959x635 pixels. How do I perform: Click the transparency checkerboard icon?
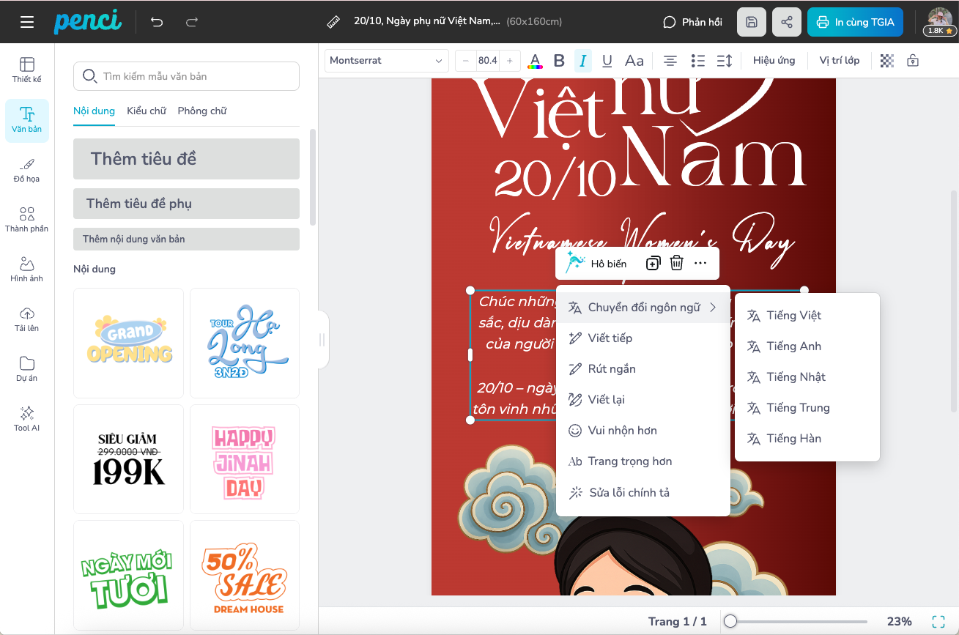886,61
